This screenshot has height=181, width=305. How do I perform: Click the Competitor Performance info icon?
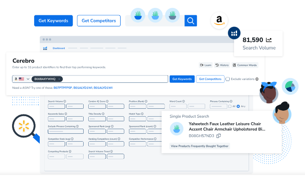(x=155, y=139)
